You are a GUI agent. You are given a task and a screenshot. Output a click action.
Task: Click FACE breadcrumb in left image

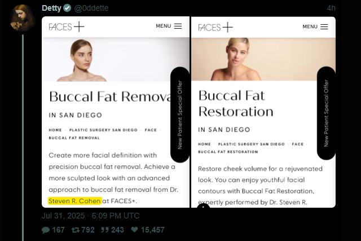pyautogui.click(x=151, y=130)
